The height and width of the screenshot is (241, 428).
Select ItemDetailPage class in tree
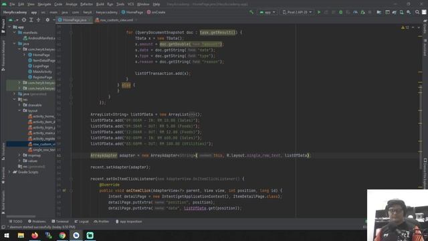[x=41, y=60]
